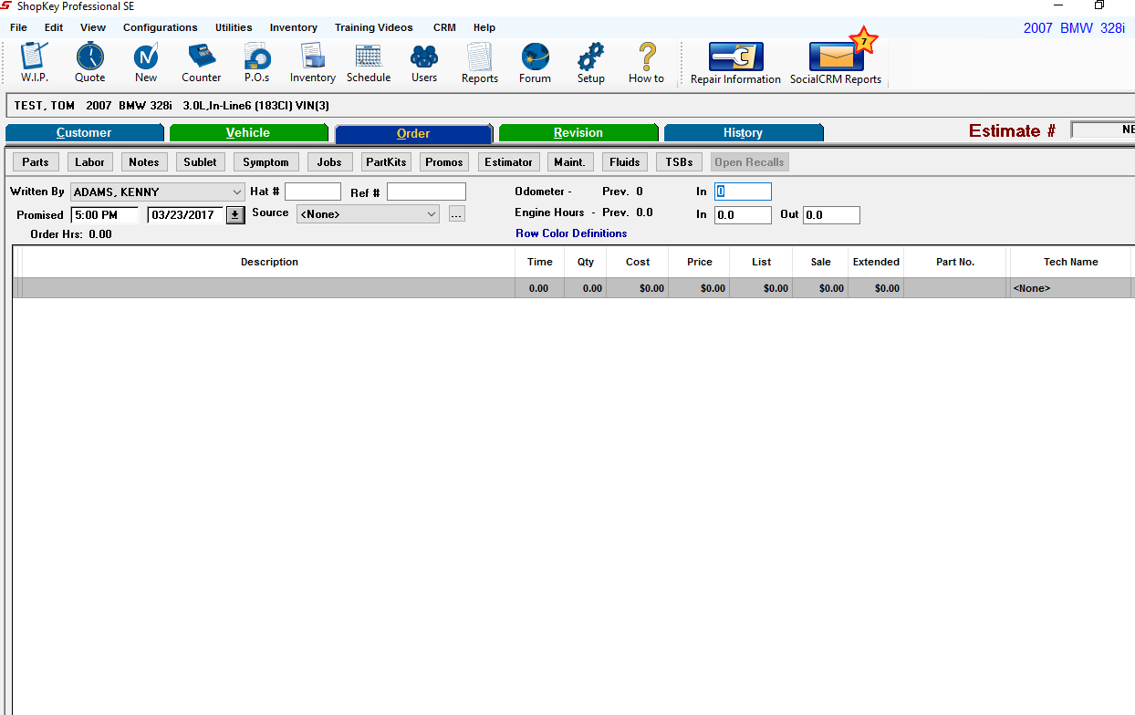Add Notes to the order
1135x715 pixels.
click(144, 162)
